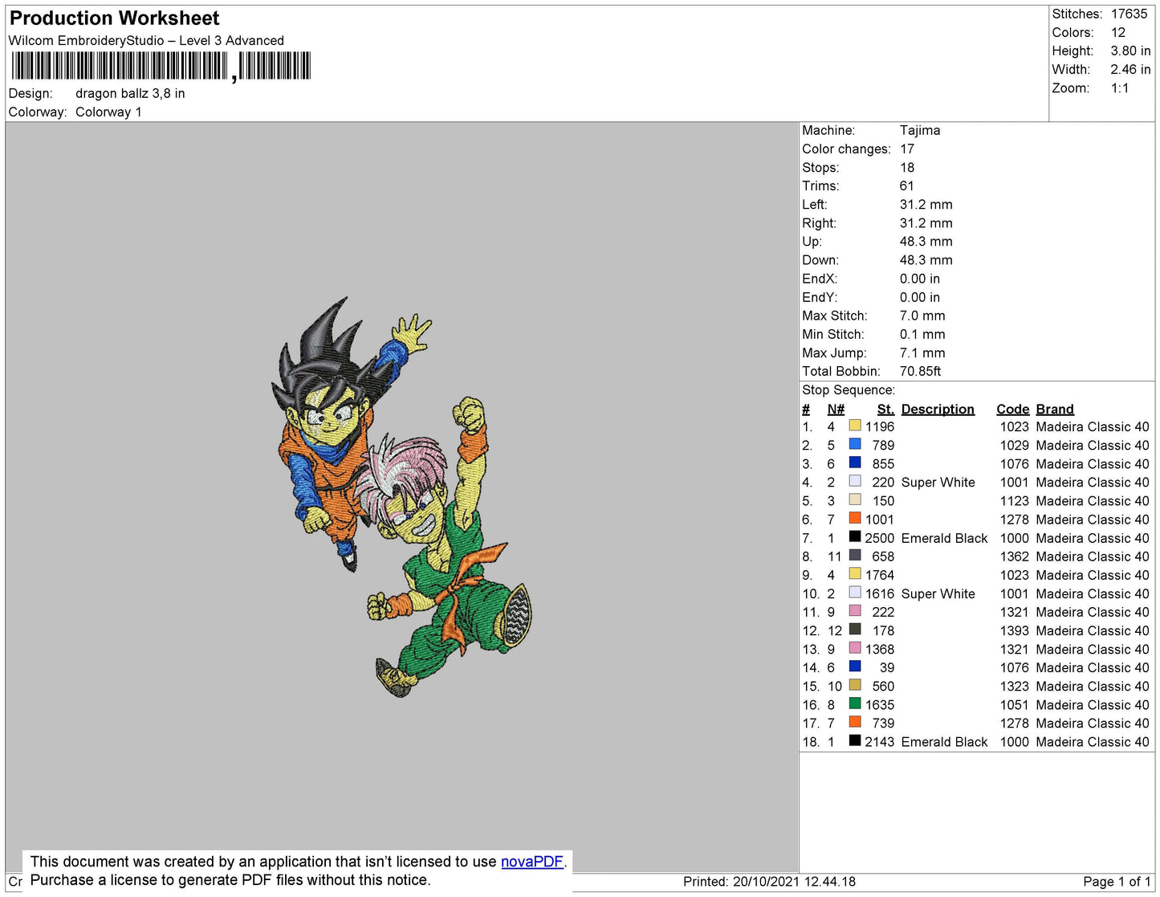Select the pink swatch in row 11
Image resolution: width=1160 pixels, height=897 pixels.
click(855, 611)
